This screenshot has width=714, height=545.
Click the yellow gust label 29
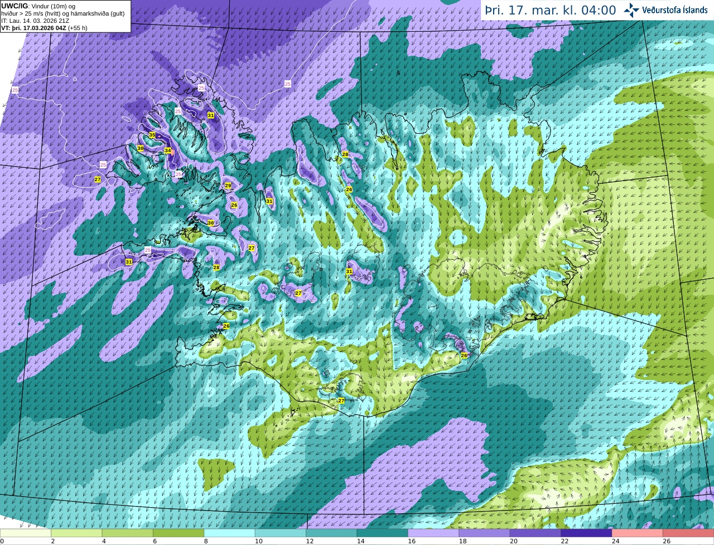228,186
